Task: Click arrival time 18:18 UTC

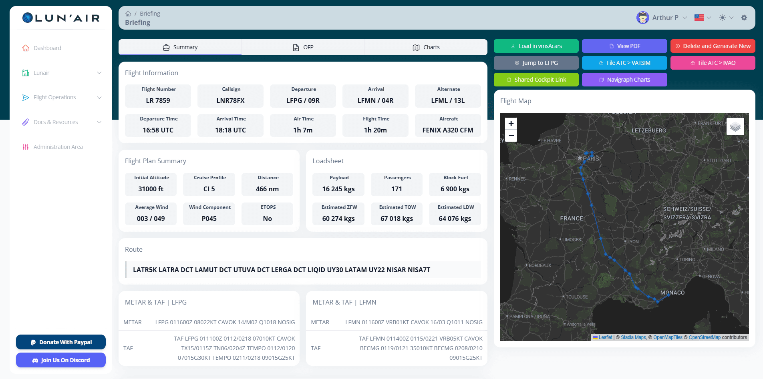Action: [230, 130]
